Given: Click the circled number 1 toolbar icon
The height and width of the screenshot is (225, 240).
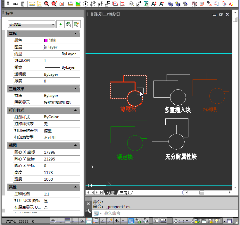Looking at the screenshot, I should 86,4.
